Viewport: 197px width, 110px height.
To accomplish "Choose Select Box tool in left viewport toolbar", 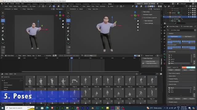I will click(3, 13).
